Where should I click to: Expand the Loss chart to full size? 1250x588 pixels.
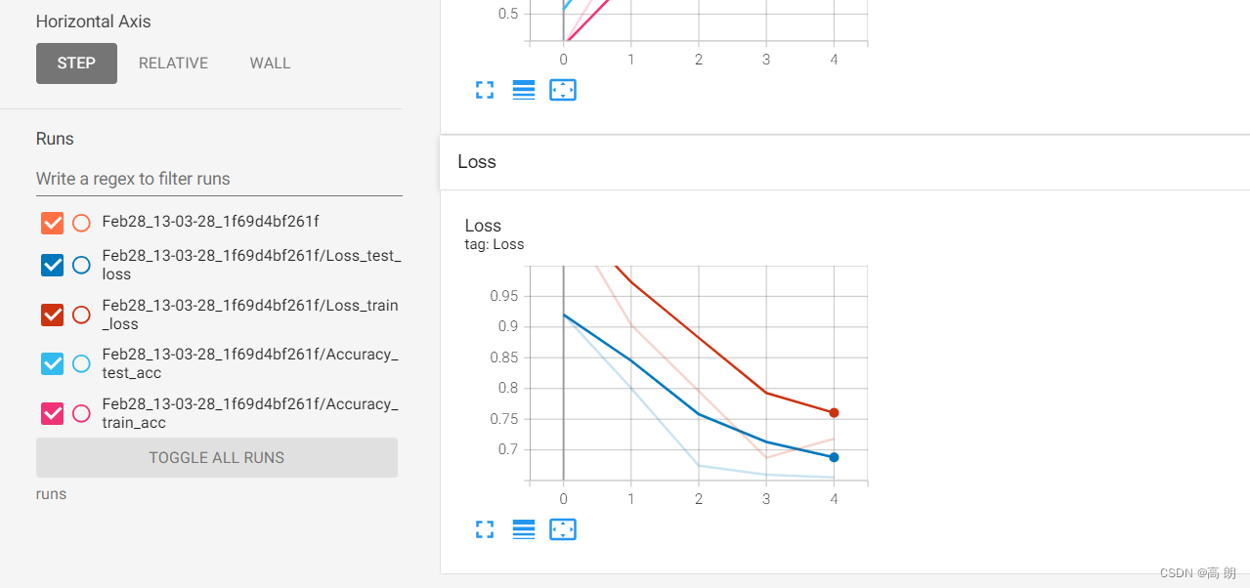pyautogui.click(x=484, y=529)
